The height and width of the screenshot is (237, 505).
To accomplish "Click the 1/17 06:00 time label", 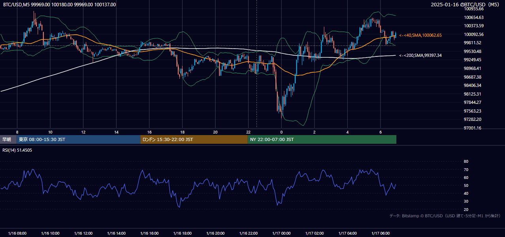I will (381, 233).
